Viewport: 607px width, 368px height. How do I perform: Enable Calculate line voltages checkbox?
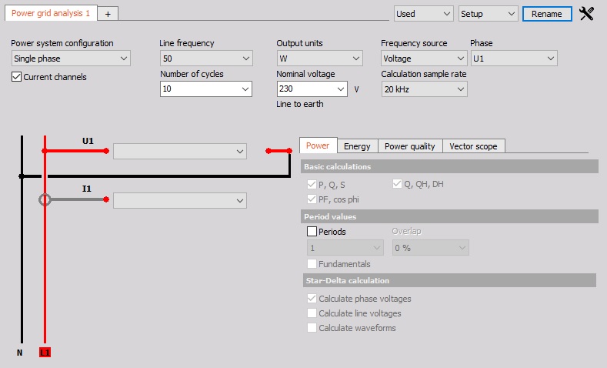click(x=312, y=313)
